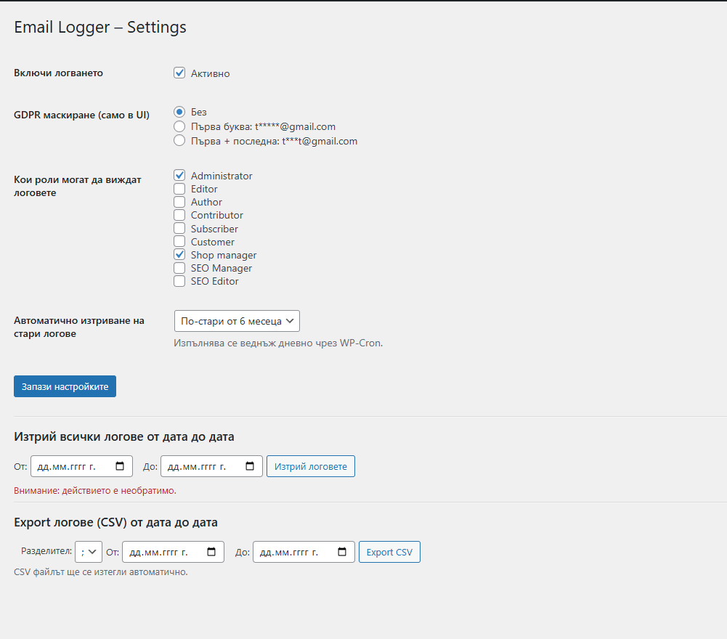This screenshot has height=639, width=727.
Task: Check the Customer role checkbox
Action: (x=179, y=241)
